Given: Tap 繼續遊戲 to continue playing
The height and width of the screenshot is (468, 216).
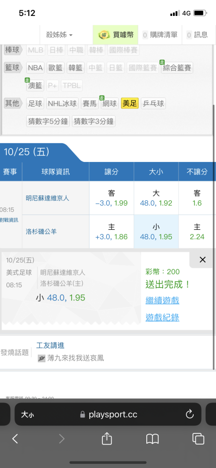Looking at the screenshot, I should (x=162, y=300).
